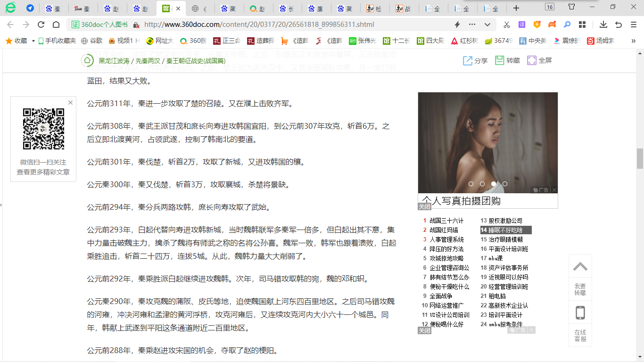
Task: Open the 张伟光 bookmark
Action: [x=363, y=41]
